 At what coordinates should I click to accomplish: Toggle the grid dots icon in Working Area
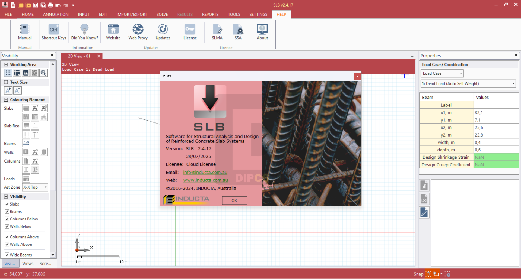point(8,73)
